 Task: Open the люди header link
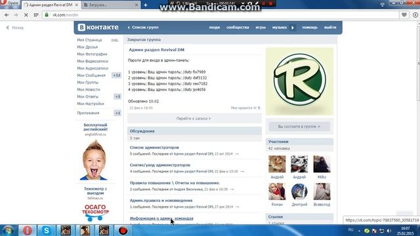click(x=215, y=28)
